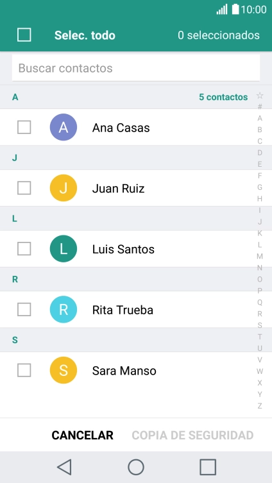Tick the checkbox beside Ana Casas
Viewport: 272px width, 483px height.
pos(24,127)
